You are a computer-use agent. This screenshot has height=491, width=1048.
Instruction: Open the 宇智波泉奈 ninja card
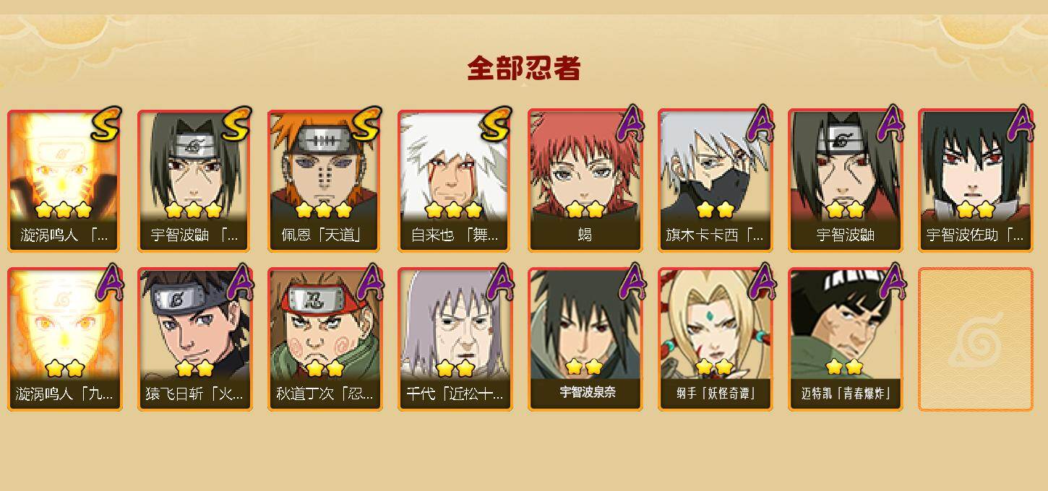coord(585,339)
